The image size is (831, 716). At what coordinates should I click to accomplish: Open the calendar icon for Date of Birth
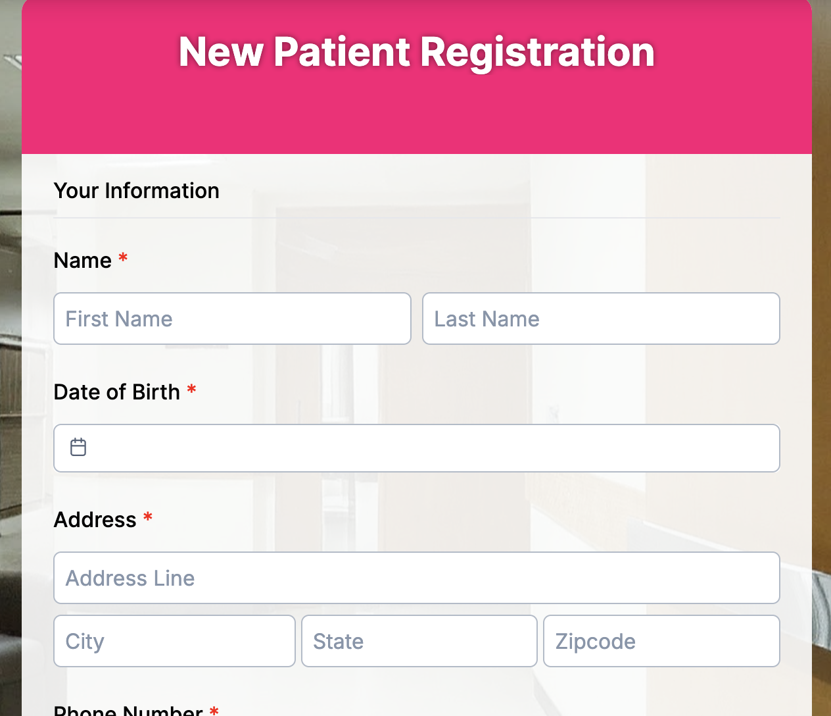coord(78,447)
